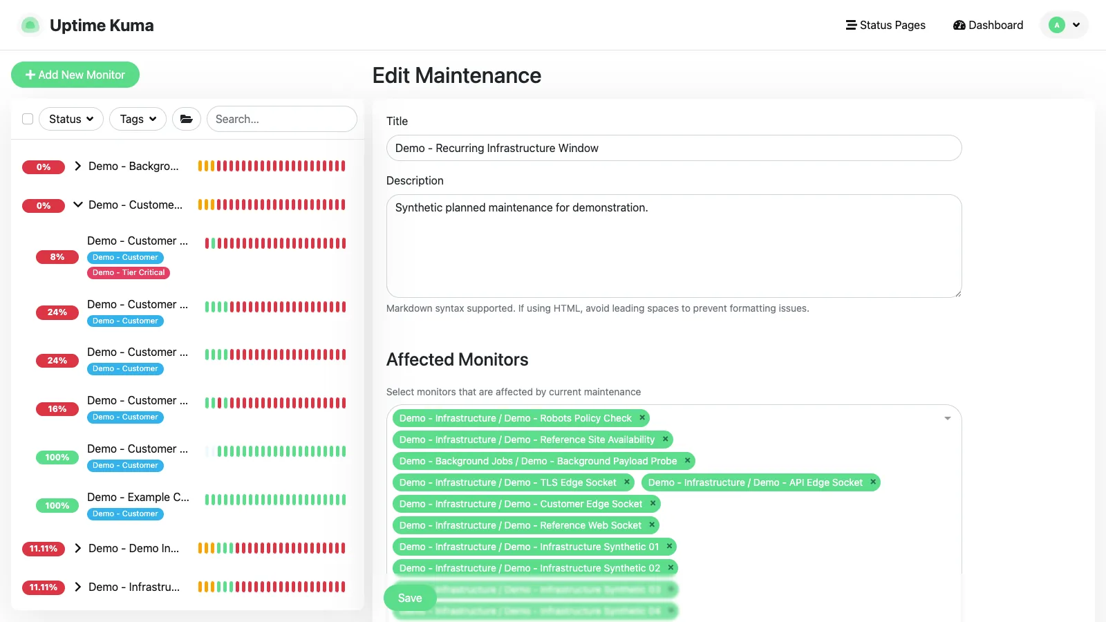Edit the Description text area

pos(674,246)
